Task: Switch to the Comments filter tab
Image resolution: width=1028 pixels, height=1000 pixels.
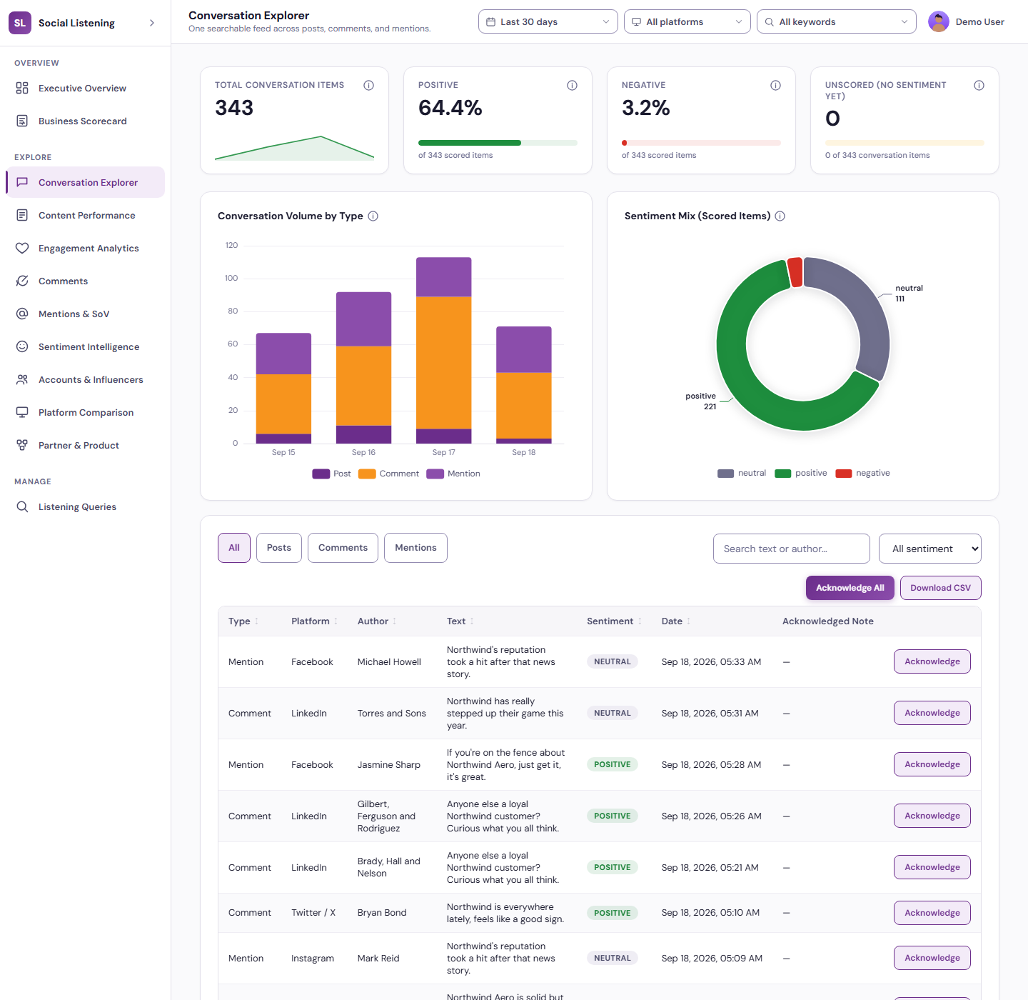Action: (x=343, y=548)
